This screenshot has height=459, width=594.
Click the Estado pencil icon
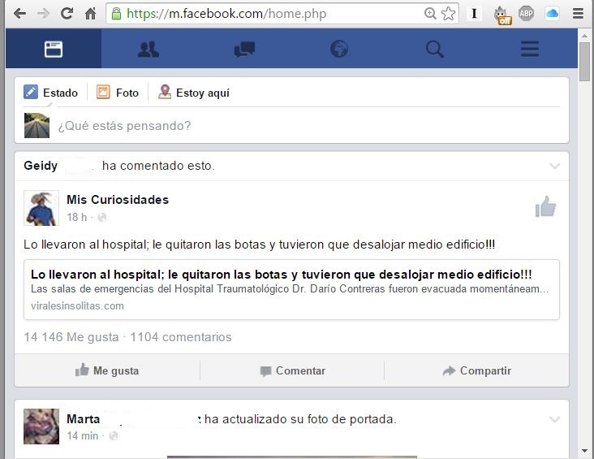click(31, 92)
